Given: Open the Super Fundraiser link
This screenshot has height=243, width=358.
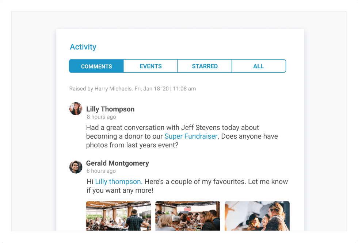Looking at the screenshot, I should (x=191, y=136).
